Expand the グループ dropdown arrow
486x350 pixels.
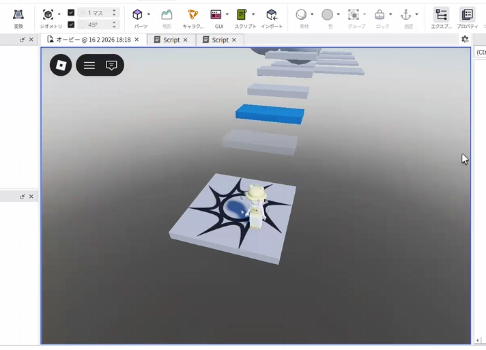click(x=364, y=14)
